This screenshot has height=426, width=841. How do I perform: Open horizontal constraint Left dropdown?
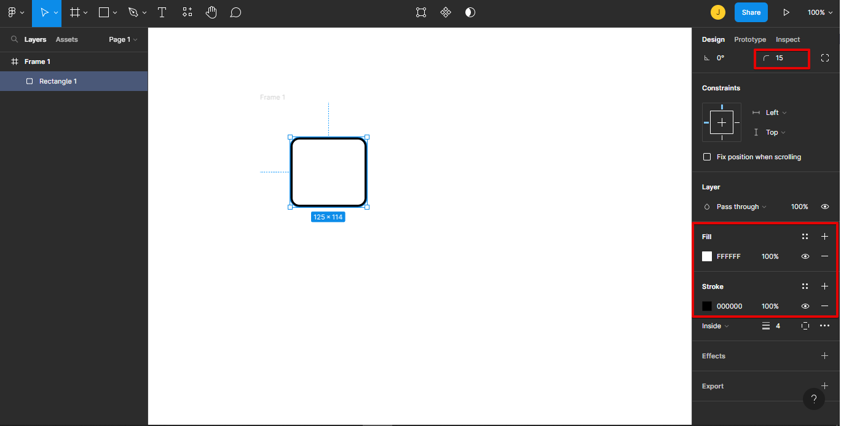pyautogui.click(x=776, y=112)
